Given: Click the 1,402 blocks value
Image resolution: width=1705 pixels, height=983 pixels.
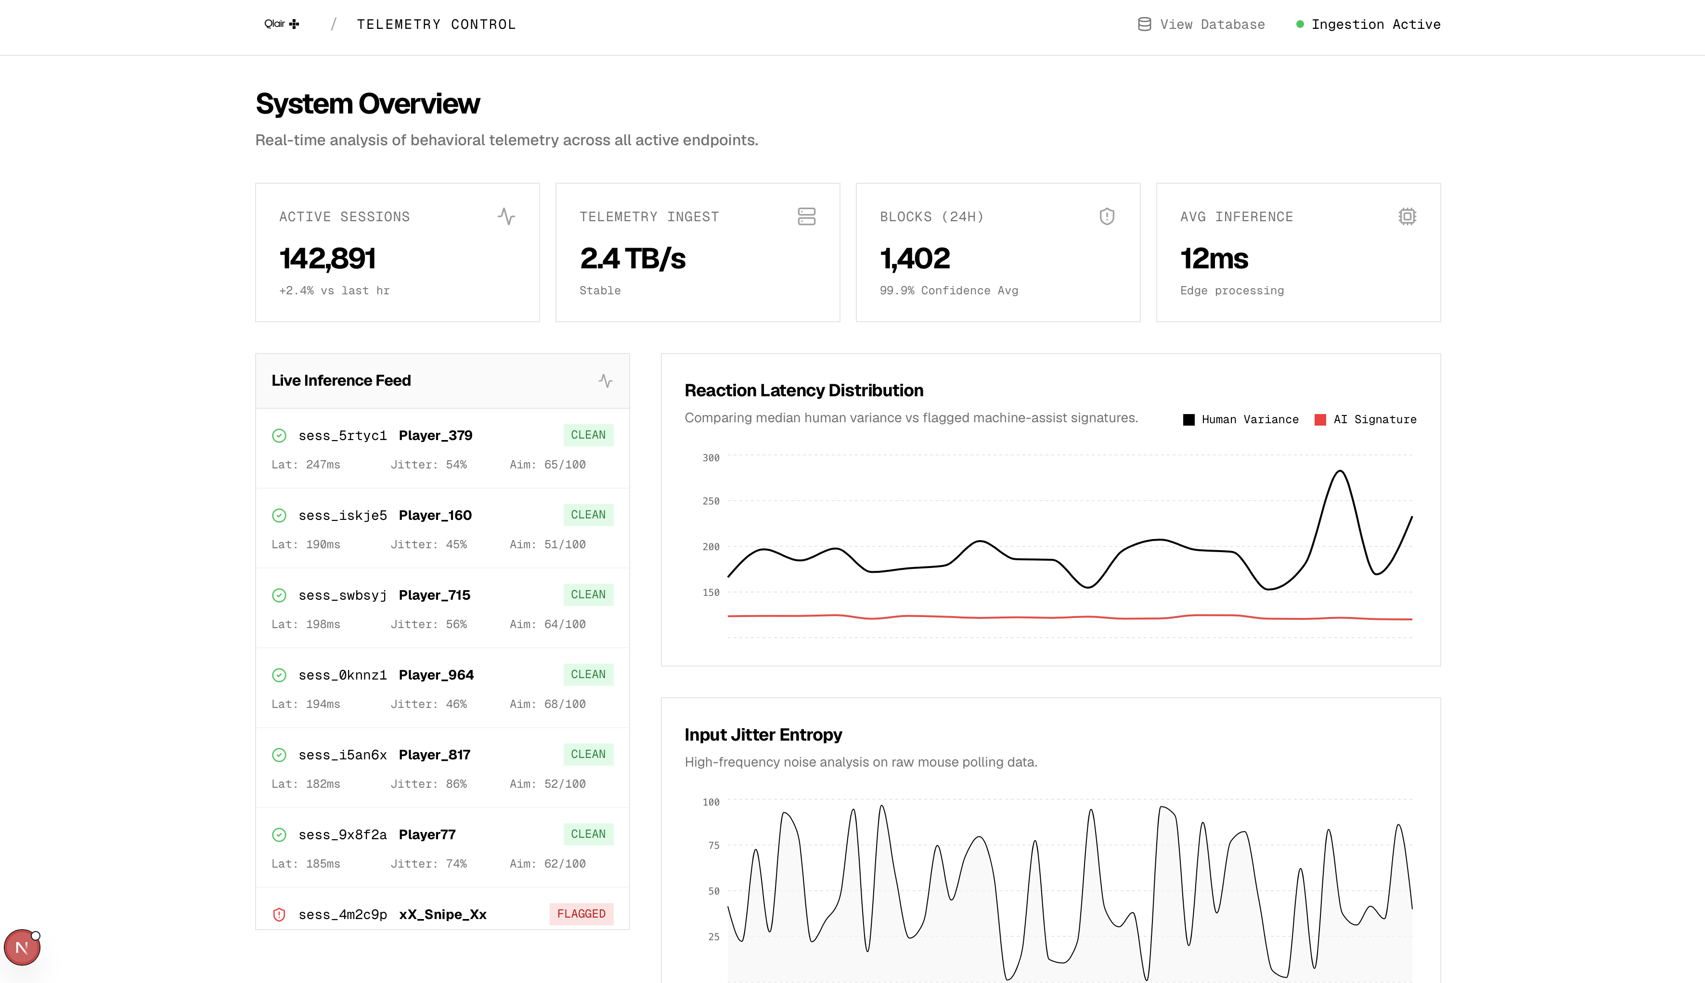Looking at the screenshot, I should 915,259.
